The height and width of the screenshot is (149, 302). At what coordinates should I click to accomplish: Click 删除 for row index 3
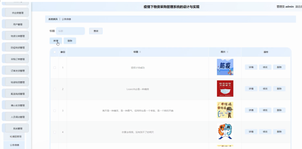(279, 110)
